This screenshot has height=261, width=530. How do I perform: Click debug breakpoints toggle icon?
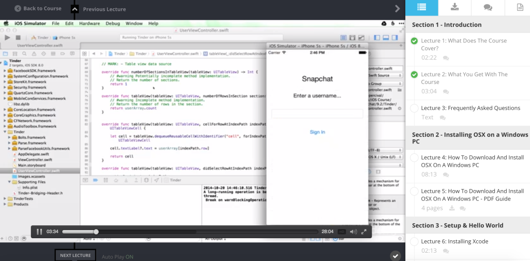pos(95,180)
